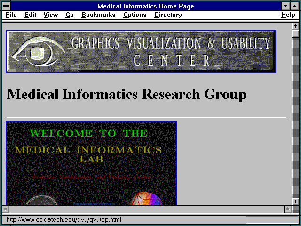Click the minimize window down-arrow button
The image size is (301, 226).
pyautogui.click(x=285, y=6)
